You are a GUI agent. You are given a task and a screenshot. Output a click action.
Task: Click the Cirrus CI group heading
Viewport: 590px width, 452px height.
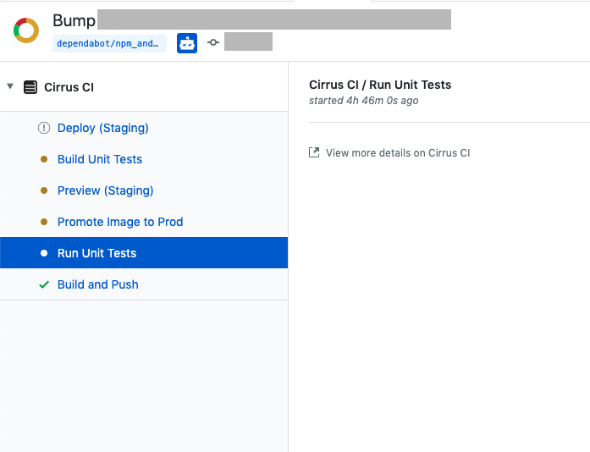pos(69,87)
